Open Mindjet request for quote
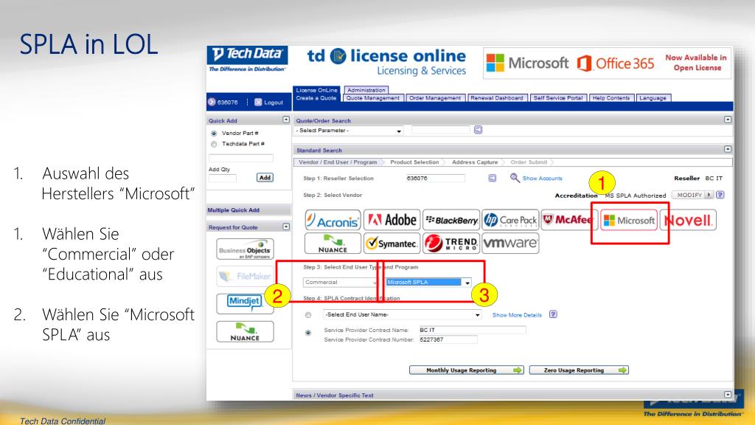Screen dimensions: 755x425 click(x=245, y=304)
